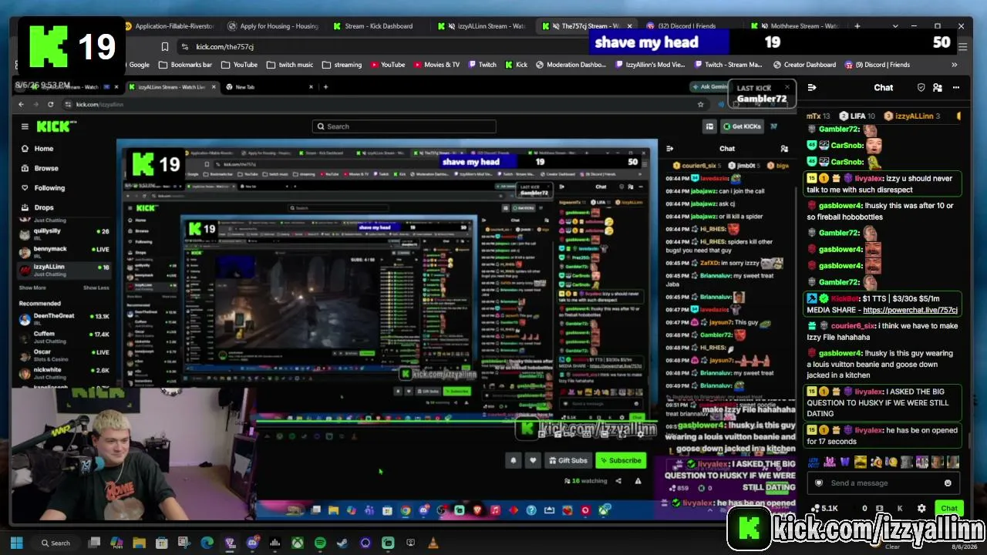Click the outer address bar kick.com/the757cj

[225, 47]
